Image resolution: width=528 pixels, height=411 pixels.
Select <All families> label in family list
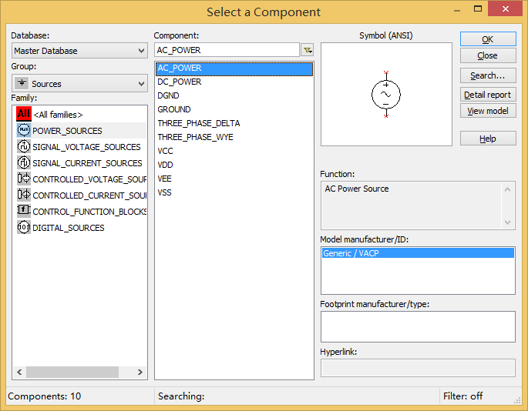coord(58,115)
